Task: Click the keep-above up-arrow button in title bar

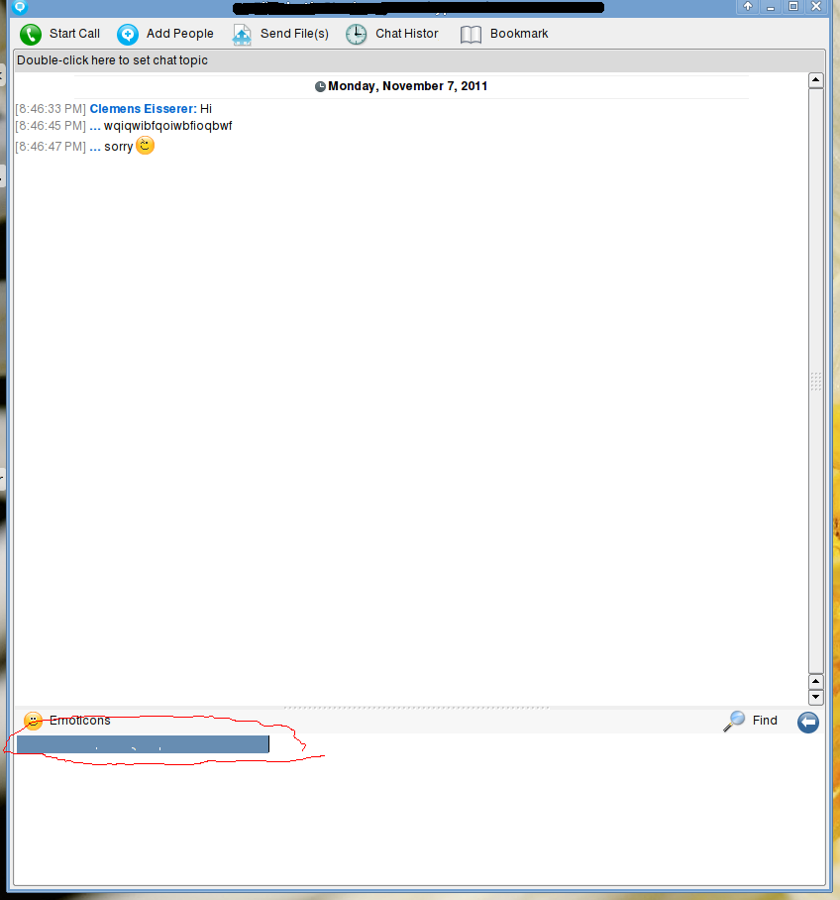Action: (748, 6)
